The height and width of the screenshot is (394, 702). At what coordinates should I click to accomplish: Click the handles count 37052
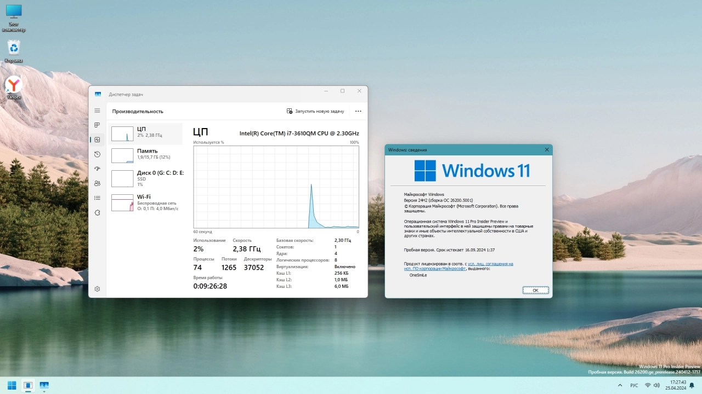click(254, 268)
